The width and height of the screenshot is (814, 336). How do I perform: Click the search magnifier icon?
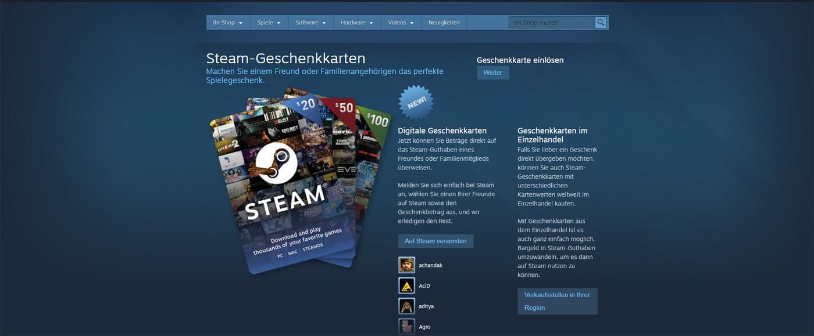tap(601, 23)
